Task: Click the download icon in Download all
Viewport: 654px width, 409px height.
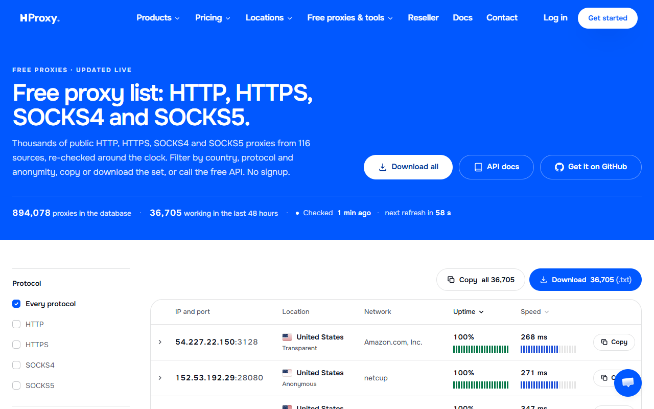Action: tap(382, 167)
